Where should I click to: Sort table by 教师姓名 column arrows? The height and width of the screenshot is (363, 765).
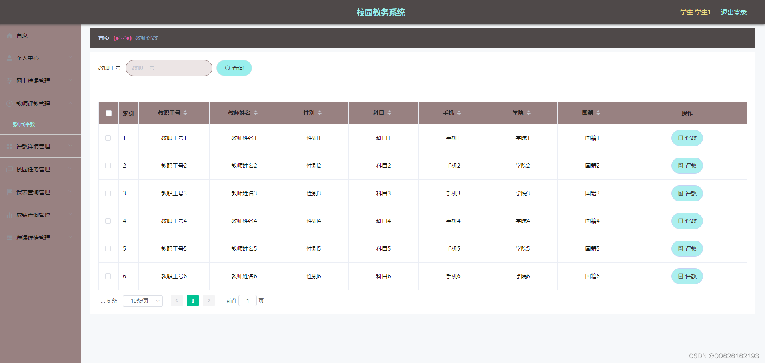pos(256,113)
